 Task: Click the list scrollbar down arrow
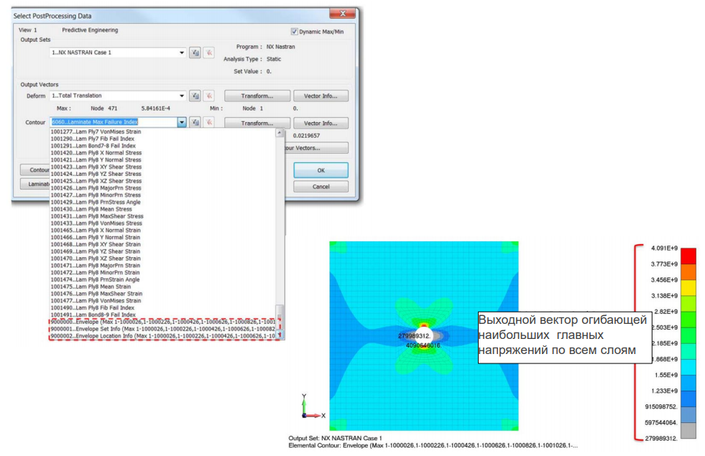coord(280,335)
